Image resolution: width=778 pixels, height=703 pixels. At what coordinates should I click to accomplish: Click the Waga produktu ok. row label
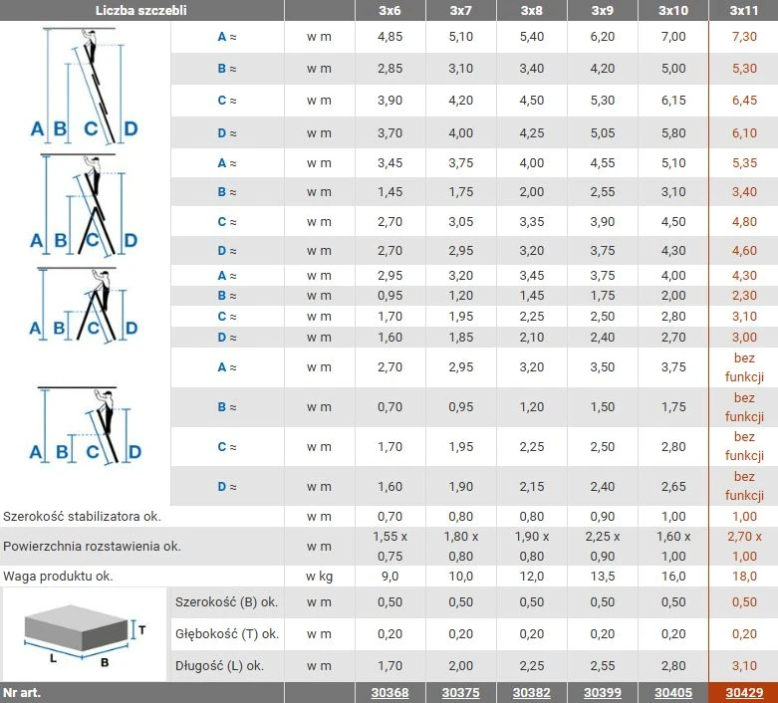pyautogui.click(x=58, y=576)
